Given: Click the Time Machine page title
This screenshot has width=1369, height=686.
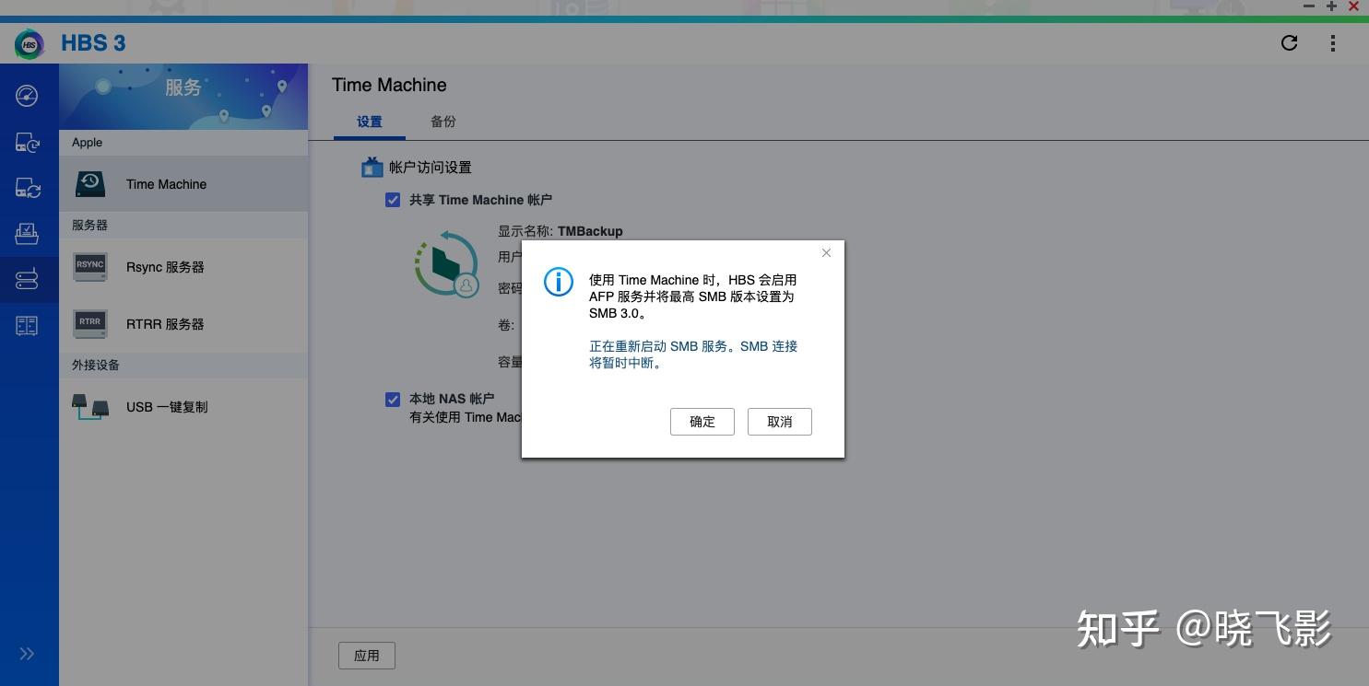Looking at the screenshot, I should pos(389,85).
